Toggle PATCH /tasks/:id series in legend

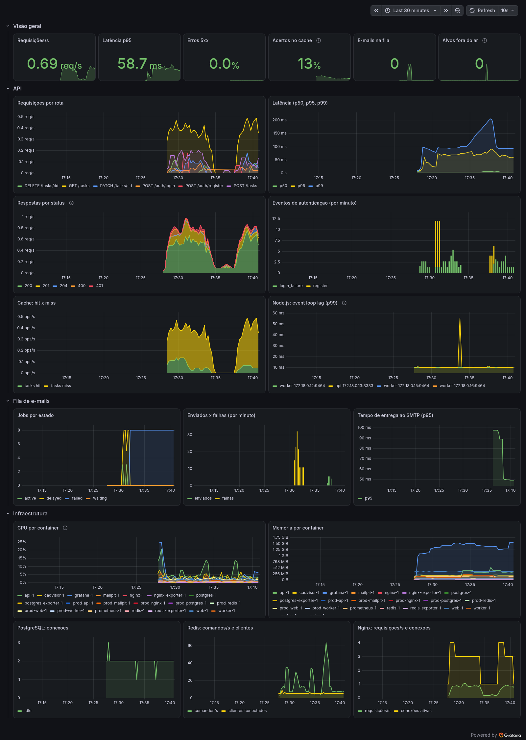coord(116,186)
